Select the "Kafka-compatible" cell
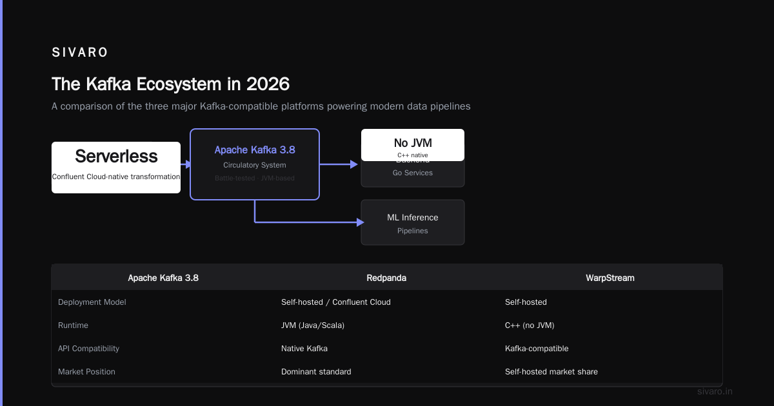The width and height of the screenshot is (774, 406). [x=537, y=349]
